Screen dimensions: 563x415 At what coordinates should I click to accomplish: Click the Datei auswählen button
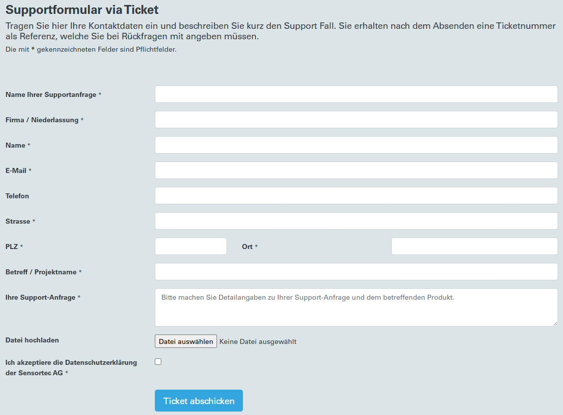(186, 341)
